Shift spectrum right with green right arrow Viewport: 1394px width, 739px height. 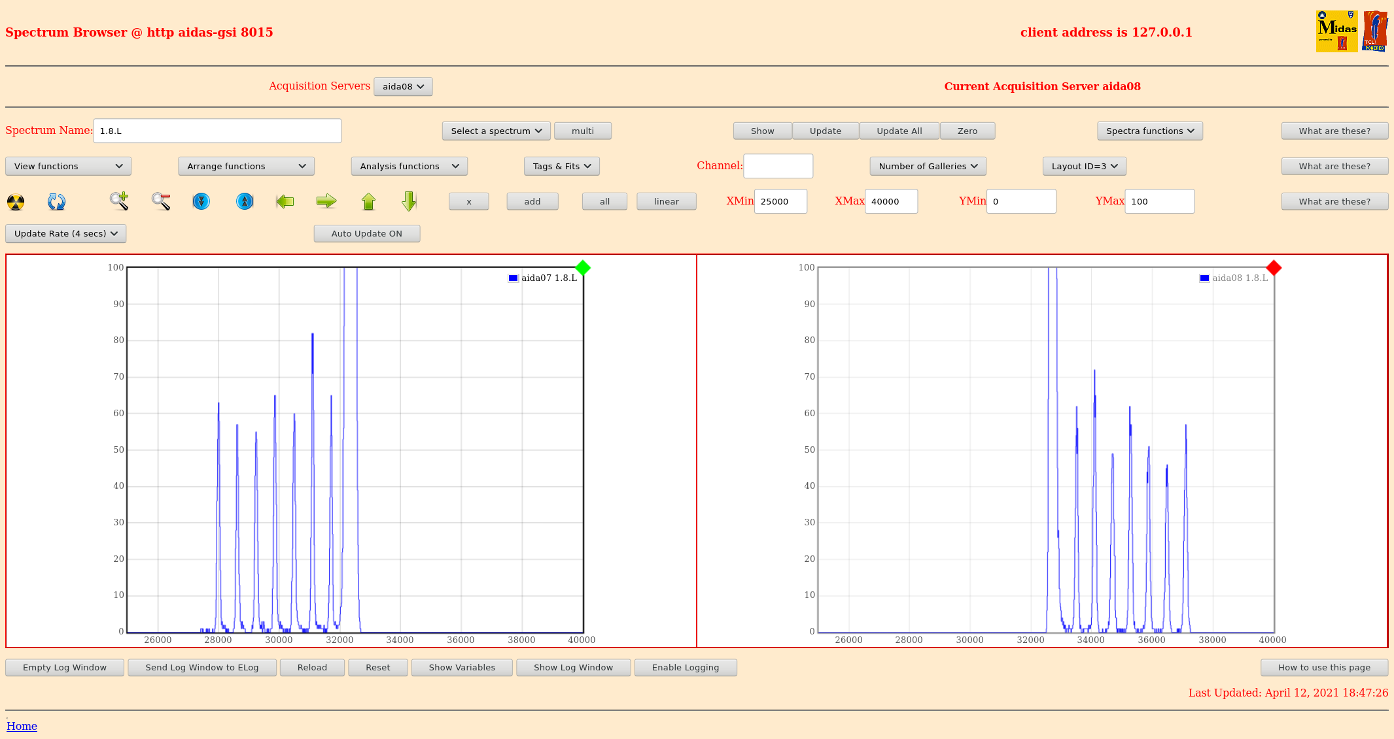click(x=326, y=201)
